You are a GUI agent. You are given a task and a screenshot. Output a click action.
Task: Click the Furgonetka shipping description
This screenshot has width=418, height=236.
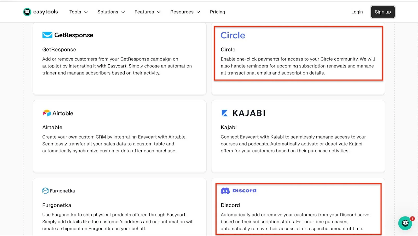pyautogui.click(x=118, y=222)
